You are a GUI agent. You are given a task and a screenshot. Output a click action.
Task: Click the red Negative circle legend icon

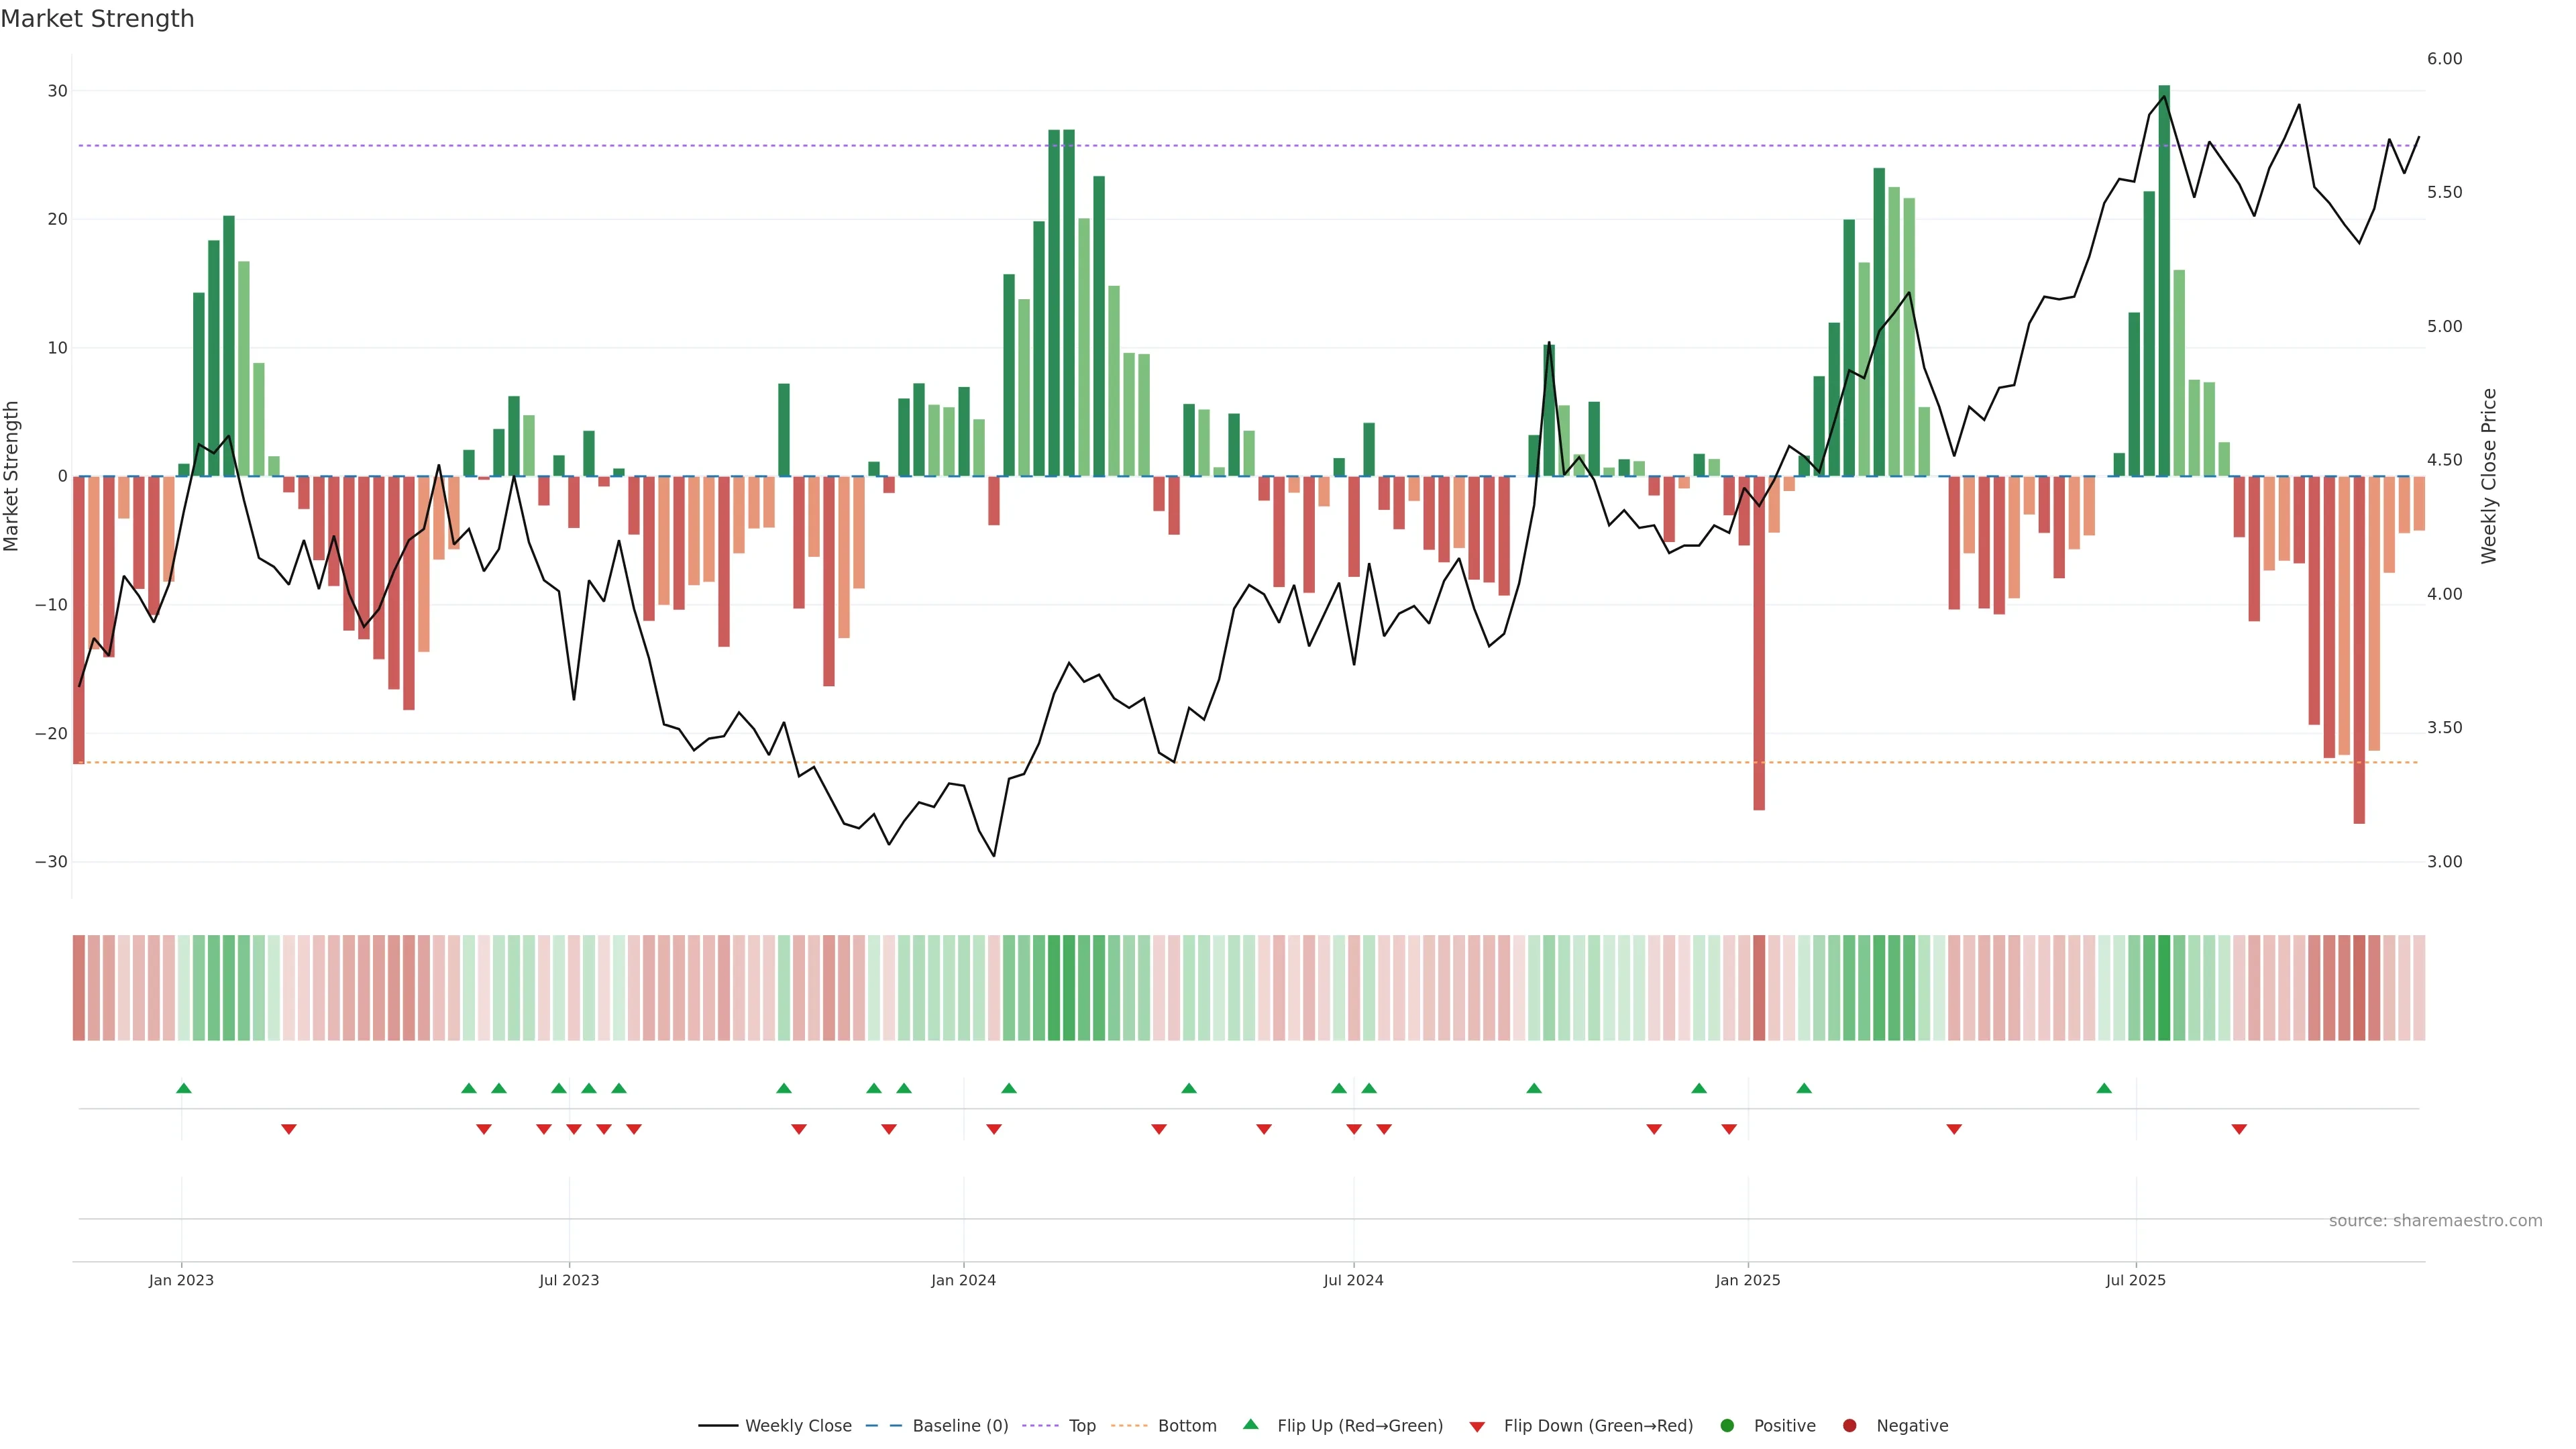tap(1849, 1425)
